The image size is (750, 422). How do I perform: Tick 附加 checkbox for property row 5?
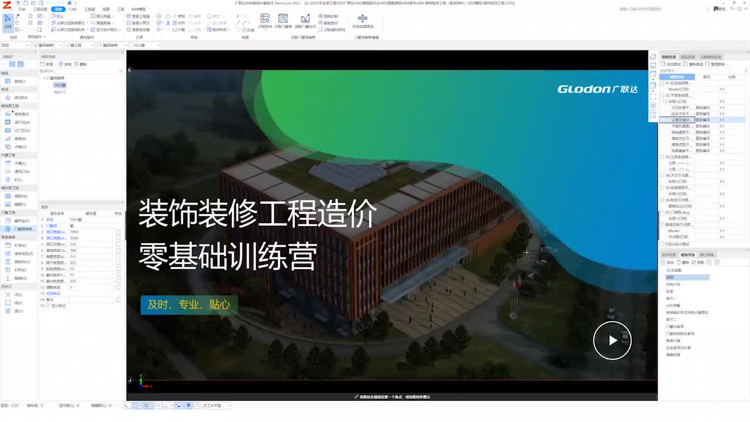coord(118,244)
